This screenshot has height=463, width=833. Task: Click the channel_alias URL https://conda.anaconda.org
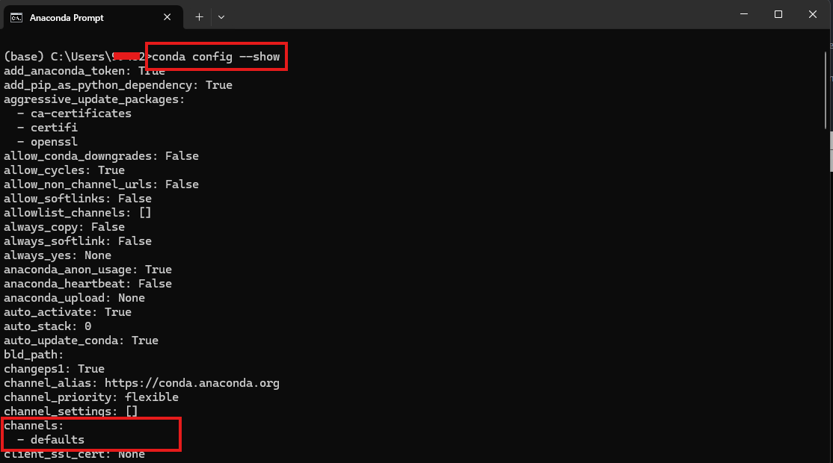point(191,383)
